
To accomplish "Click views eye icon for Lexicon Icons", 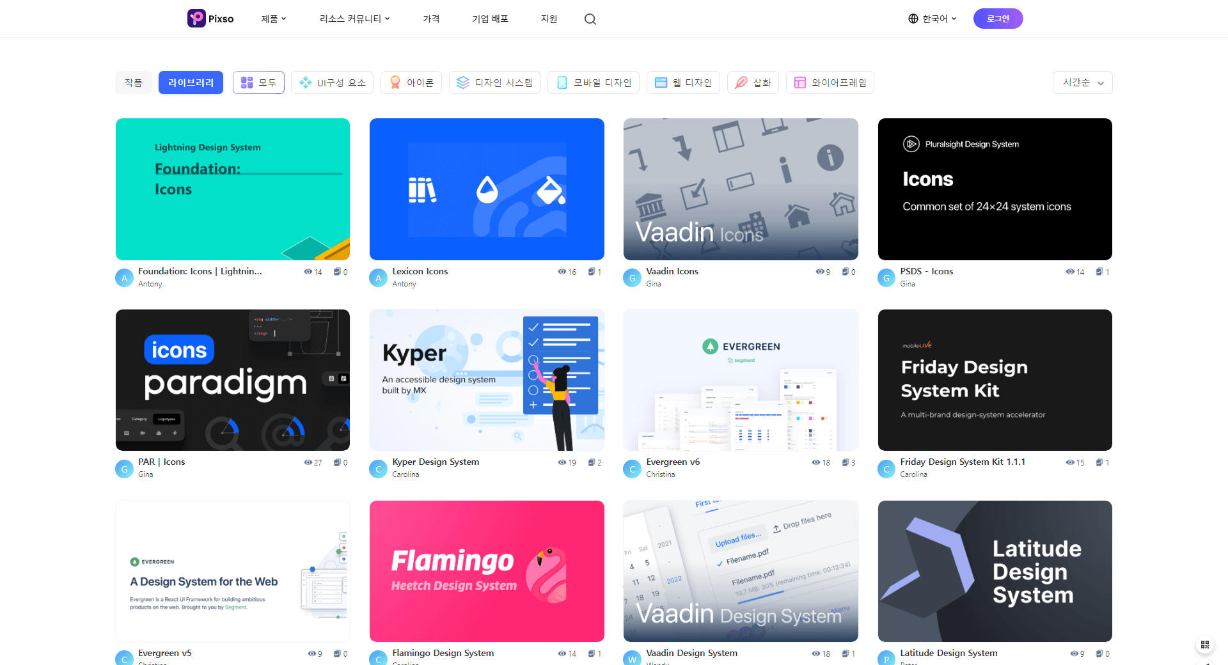I will 562,272.
